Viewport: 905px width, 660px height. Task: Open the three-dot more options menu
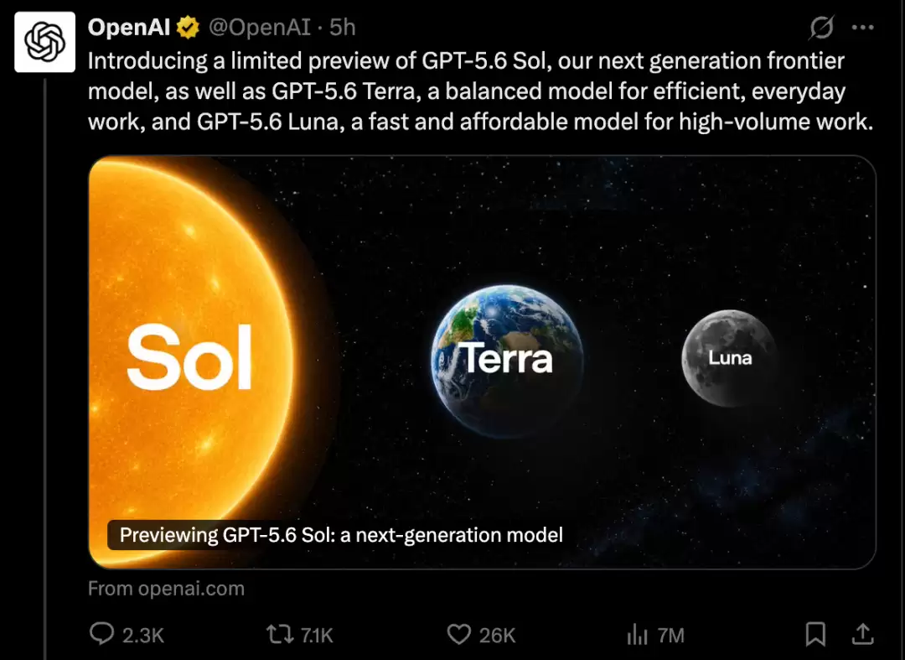tap(863, 27)
